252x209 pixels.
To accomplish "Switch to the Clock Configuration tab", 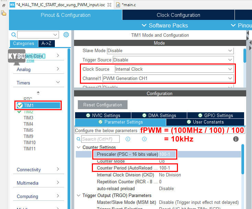I will click(x=178, y=15).
